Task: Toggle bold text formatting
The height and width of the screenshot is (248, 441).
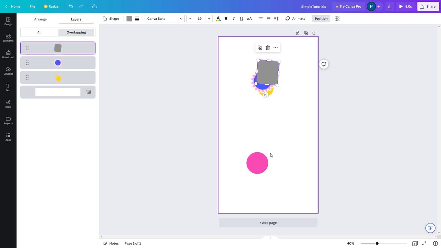Action: [226, 19]
